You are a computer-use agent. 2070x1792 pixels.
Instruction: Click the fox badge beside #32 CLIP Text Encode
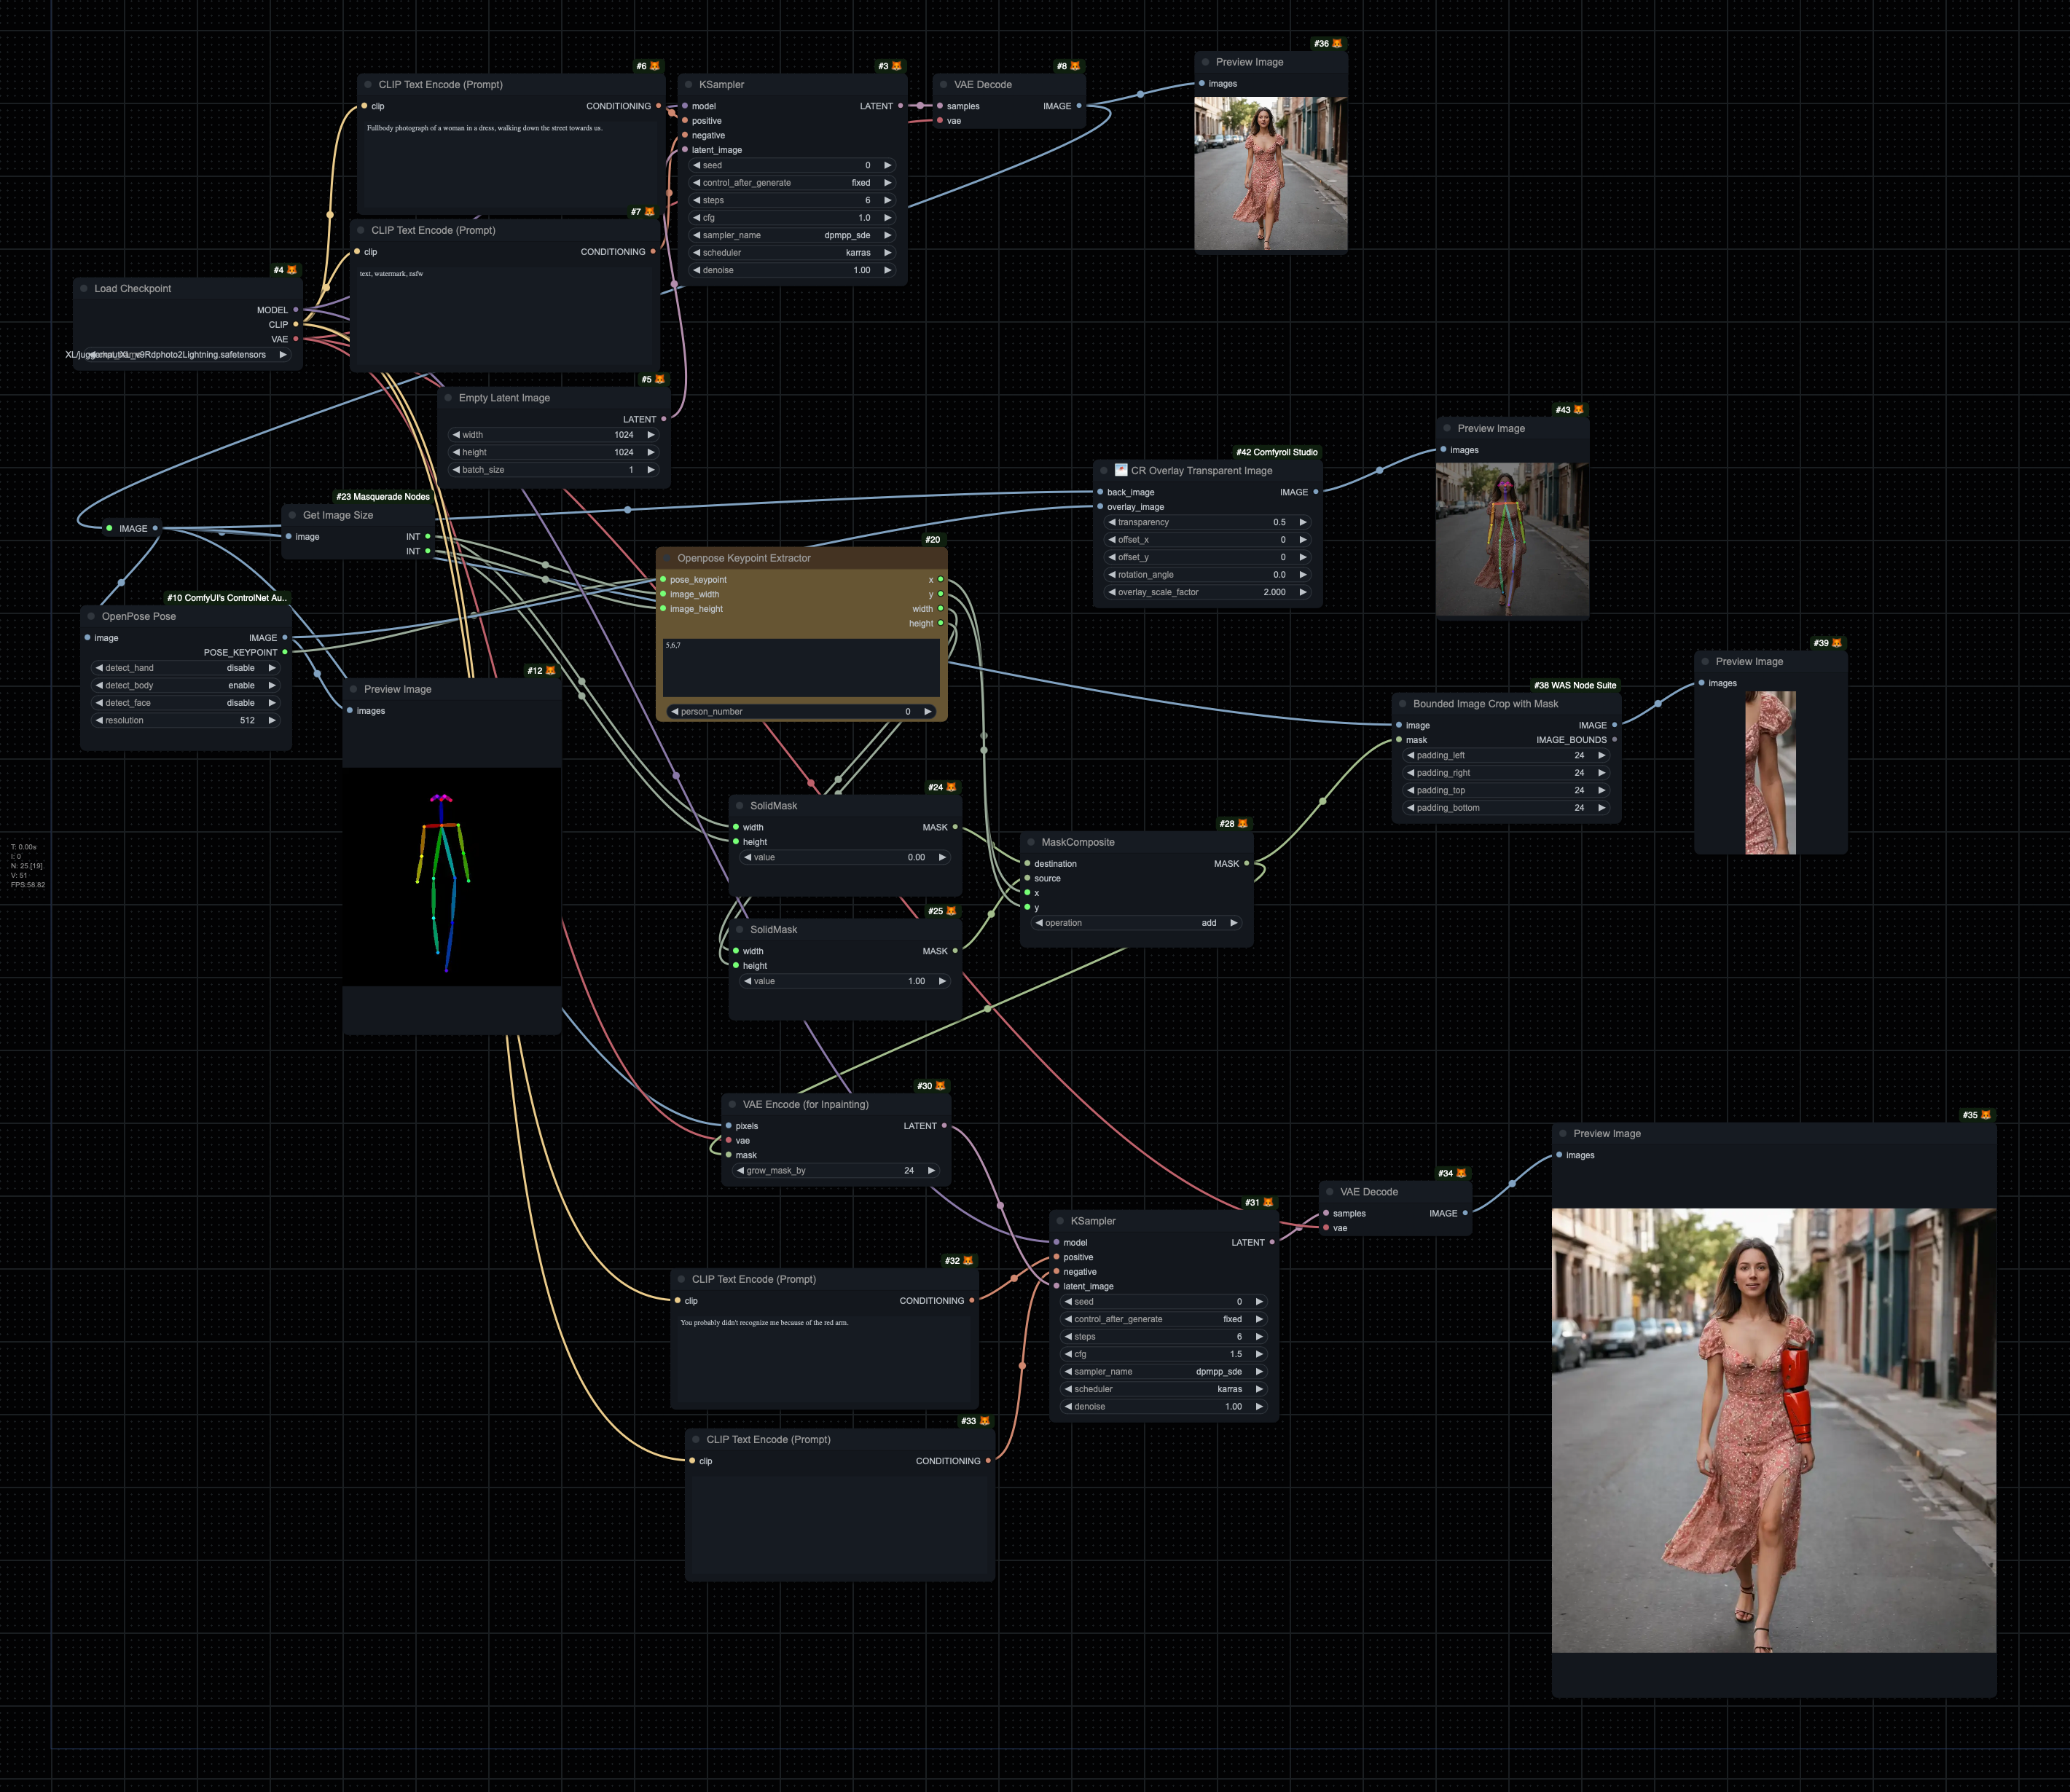[x=968, y=1261]
